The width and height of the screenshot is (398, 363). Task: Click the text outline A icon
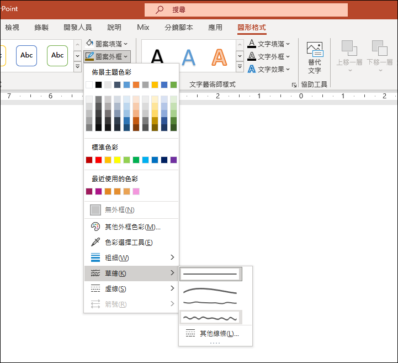[252, 56]
